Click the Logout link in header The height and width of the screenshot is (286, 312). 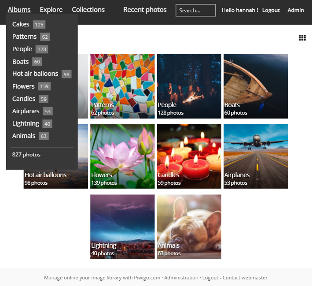271,10
